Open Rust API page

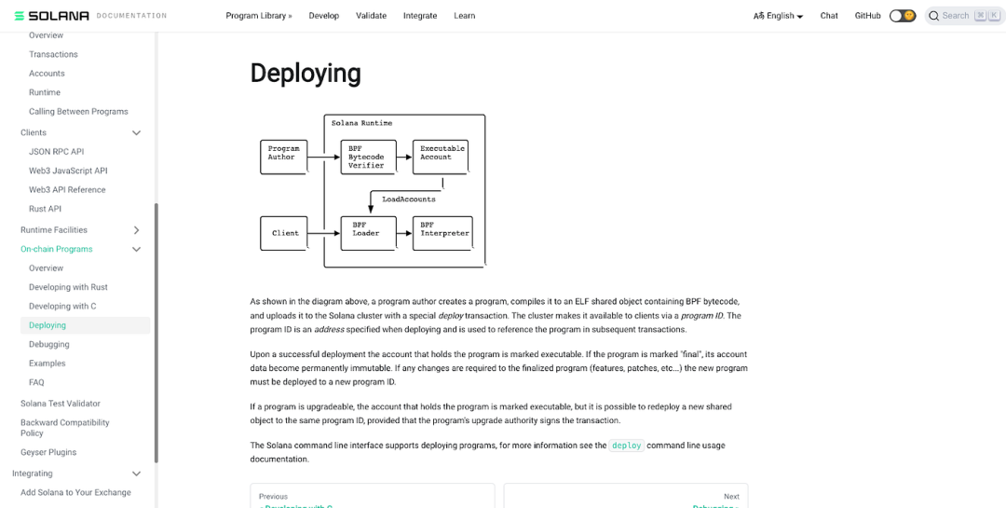tap(45, 209)
